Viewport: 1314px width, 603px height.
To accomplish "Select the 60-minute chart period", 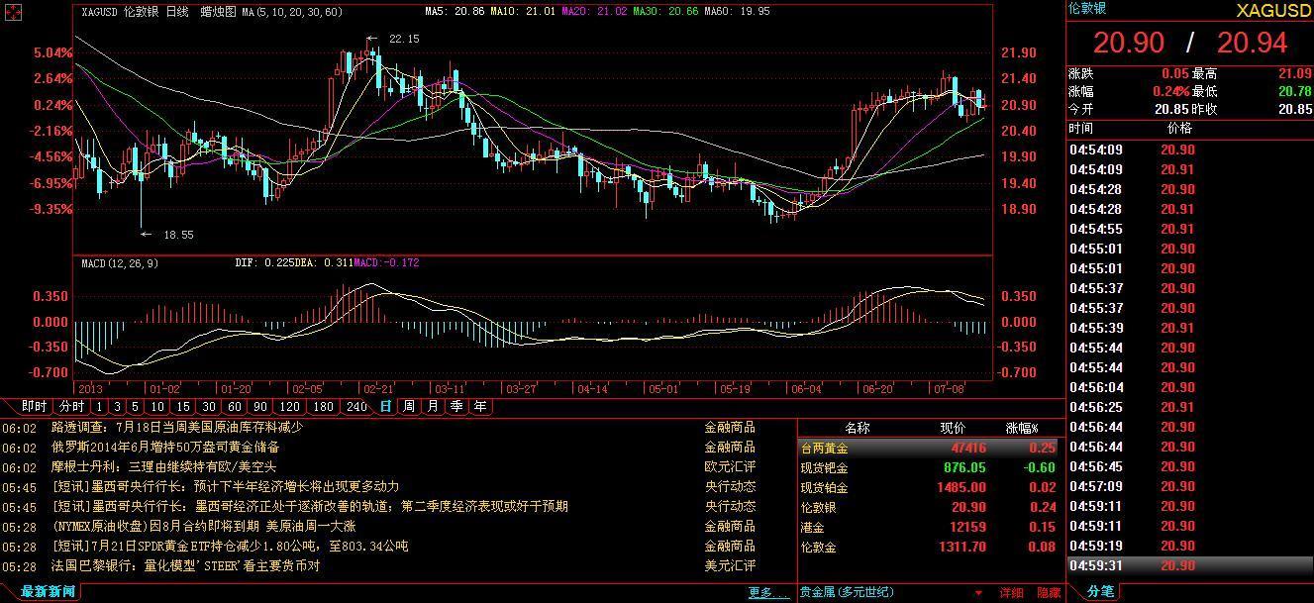I will coord(234,406).
